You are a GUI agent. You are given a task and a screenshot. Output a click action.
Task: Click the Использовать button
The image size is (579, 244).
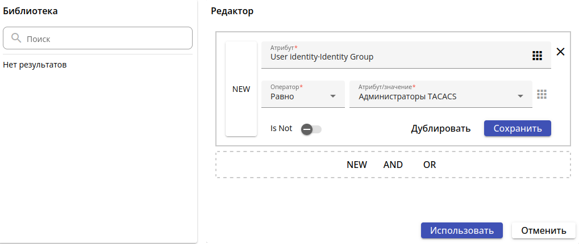461,230
